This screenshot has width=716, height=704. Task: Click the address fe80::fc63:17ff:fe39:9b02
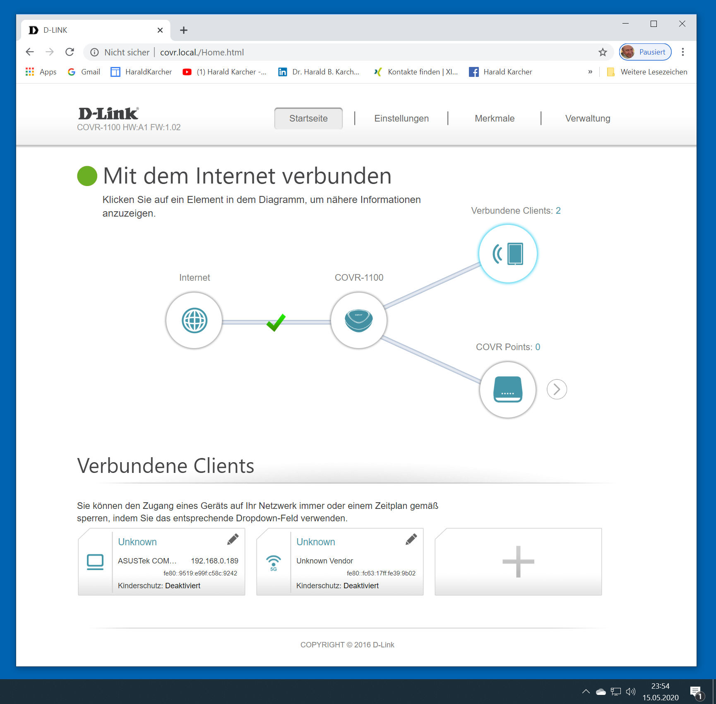pyautogui.click(x=381, y=573)
